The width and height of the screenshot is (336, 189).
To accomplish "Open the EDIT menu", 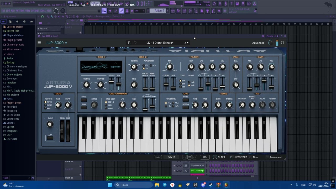I will point(8,11).
